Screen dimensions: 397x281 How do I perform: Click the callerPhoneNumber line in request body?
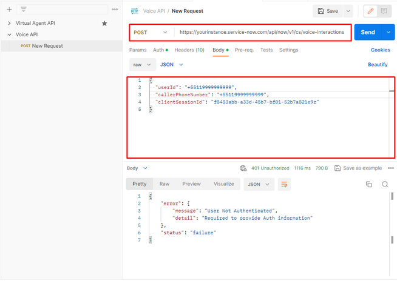212,94
